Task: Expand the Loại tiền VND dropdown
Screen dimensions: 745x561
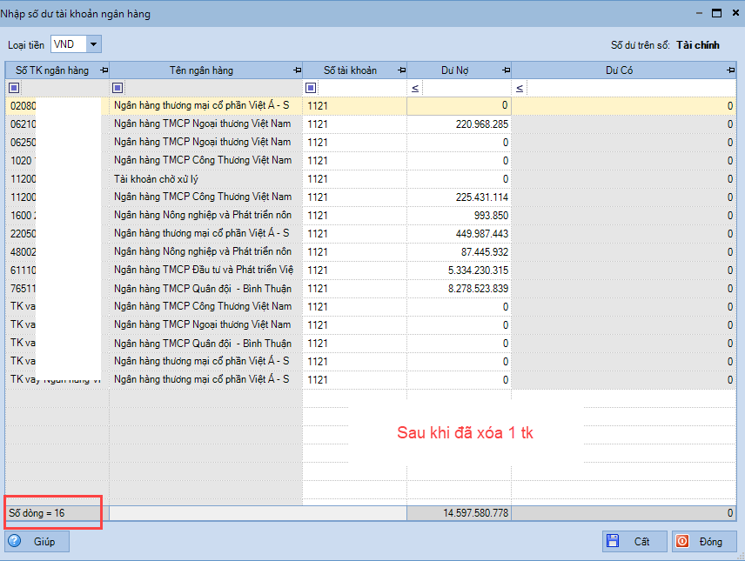Action: (x=93, y=43)
